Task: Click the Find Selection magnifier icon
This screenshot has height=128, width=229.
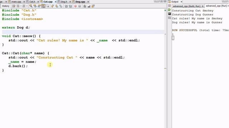Action: pyautogui.click(x=31, y=6)
